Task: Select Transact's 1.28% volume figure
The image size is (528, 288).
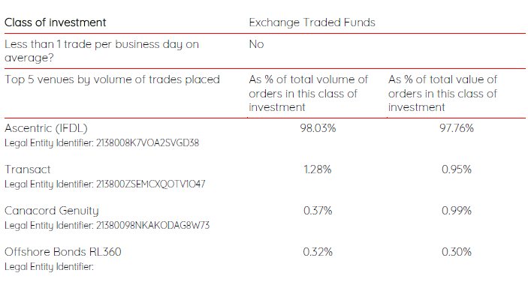Action: (x=318, y=169)
